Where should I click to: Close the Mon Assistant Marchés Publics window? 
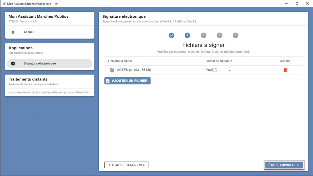(x=307, y=4)
